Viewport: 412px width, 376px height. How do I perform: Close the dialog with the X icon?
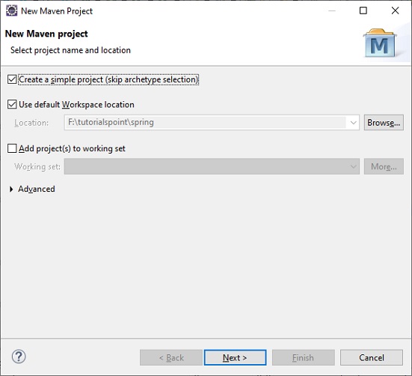(x=395, y=10)
